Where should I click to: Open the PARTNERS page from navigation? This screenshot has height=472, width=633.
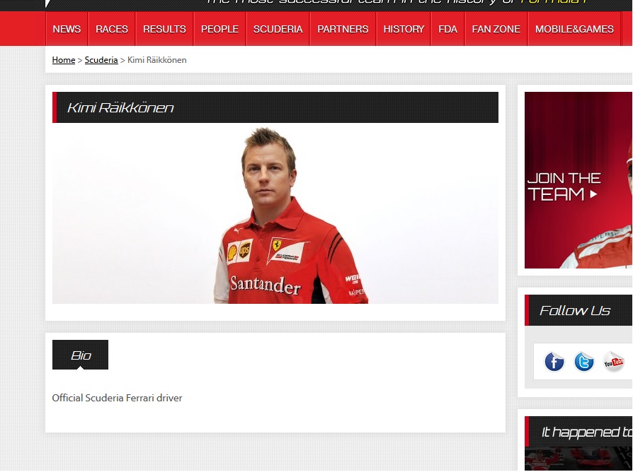[343, 29]
